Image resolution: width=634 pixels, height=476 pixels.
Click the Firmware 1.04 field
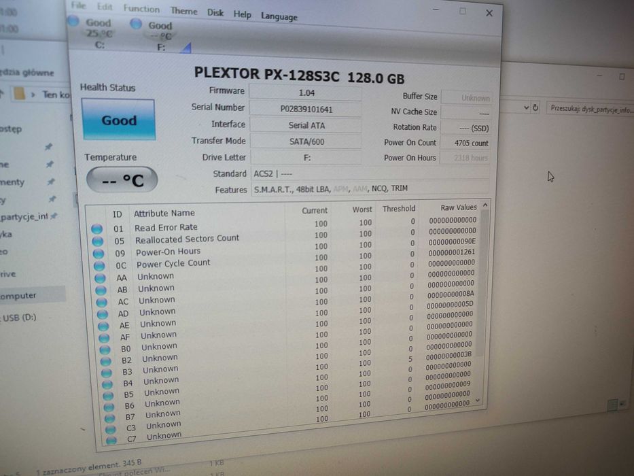tap(306, 92)
